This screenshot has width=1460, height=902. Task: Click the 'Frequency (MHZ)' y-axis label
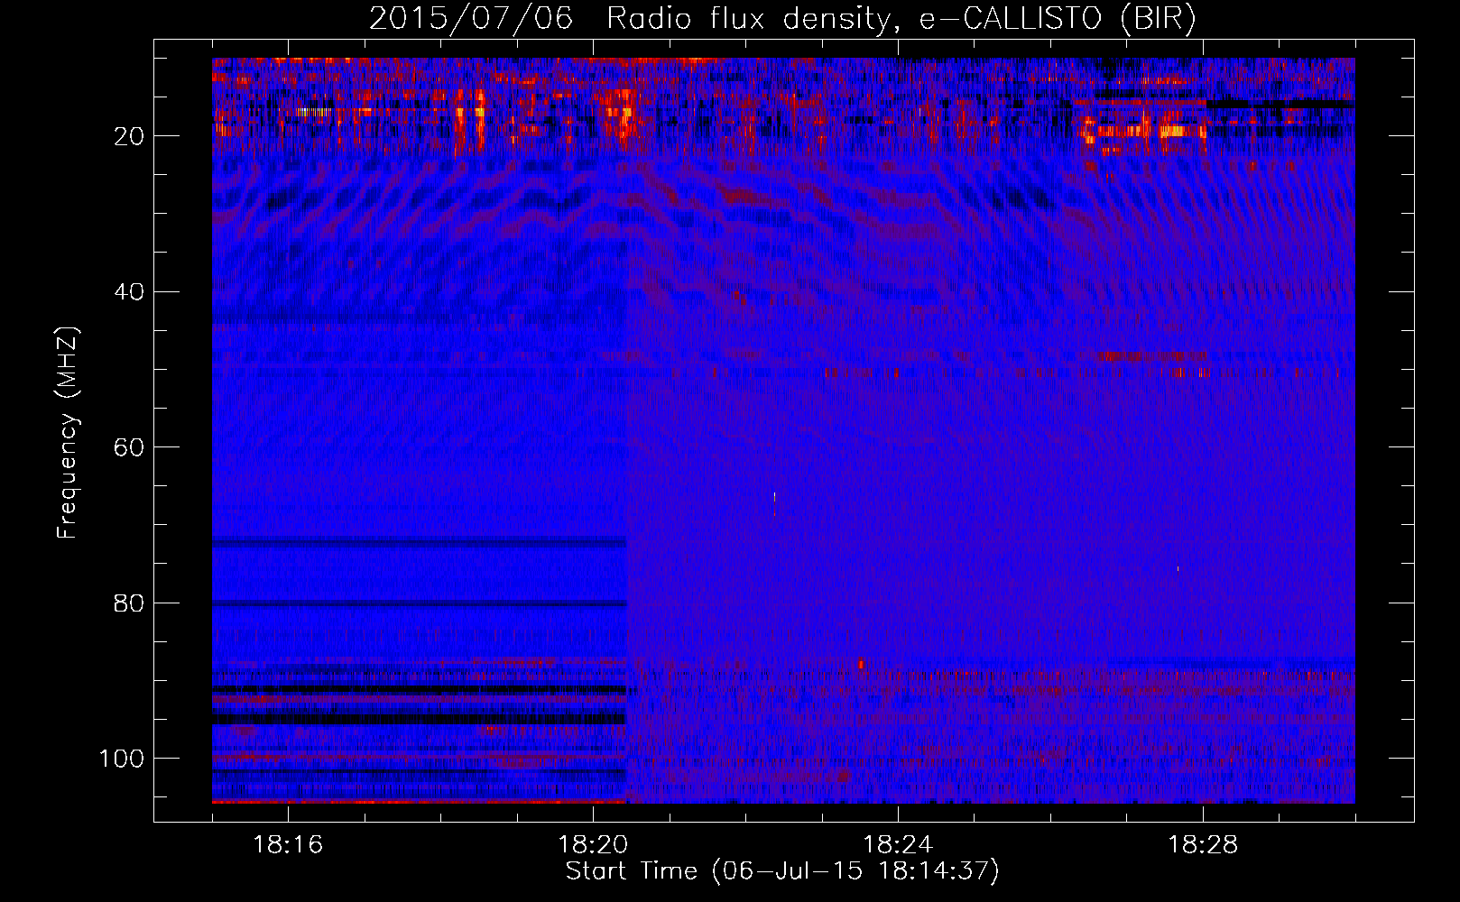tap(69, 433)
